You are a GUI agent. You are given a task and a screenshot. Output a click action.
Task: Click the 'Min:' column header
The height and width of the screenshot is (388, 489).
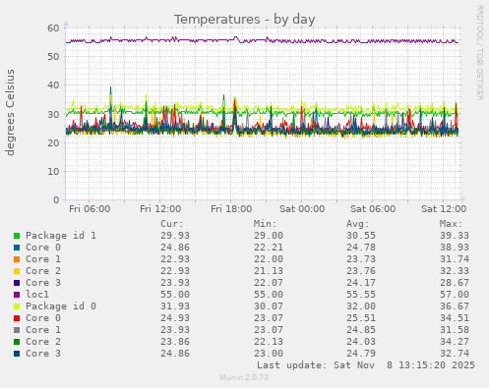(265, 224)
